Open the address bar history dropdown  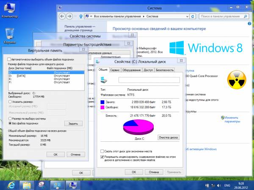[x=187, y=17]
